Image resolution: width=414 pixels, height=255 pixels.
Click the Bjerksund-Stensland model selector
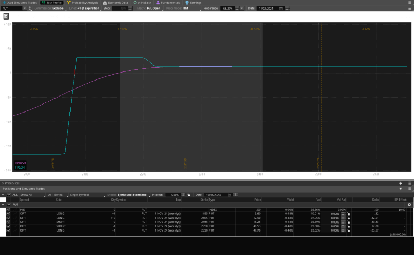pyautogui.click(x=131, y=195)
